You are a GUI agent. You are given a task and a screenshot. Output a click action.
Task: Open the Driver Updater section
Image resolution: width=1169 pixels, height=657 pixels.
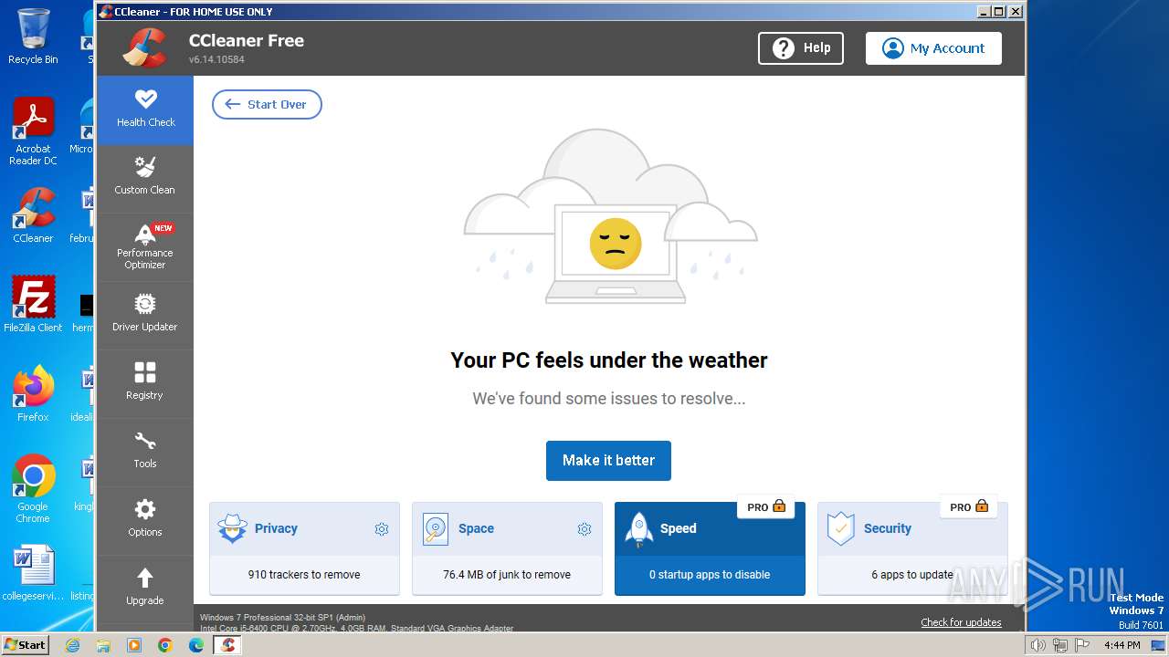(145, 316)
